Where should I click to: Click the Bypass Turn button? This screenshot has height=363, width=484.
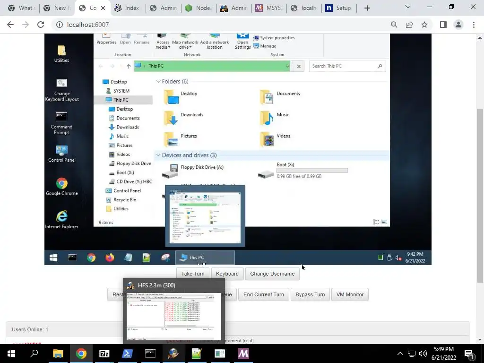click(x=310, y=294)
